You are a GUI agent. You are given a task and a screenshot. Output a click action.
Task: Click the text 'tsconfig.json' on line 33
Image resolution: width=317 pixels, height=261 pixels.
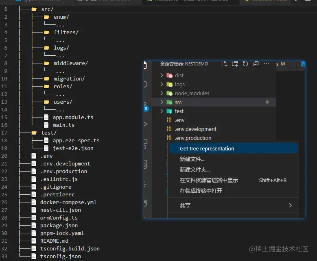[61, 257]
